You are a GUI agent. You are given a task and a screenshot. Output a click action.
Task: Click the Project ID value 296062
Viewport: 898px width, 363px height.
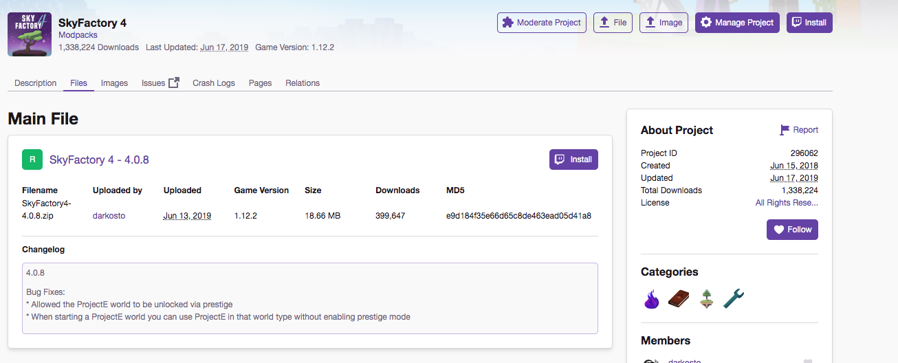[804, 153]
